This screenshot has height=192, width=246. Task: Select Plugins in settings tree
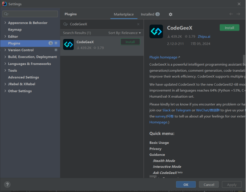click(30, 43)
